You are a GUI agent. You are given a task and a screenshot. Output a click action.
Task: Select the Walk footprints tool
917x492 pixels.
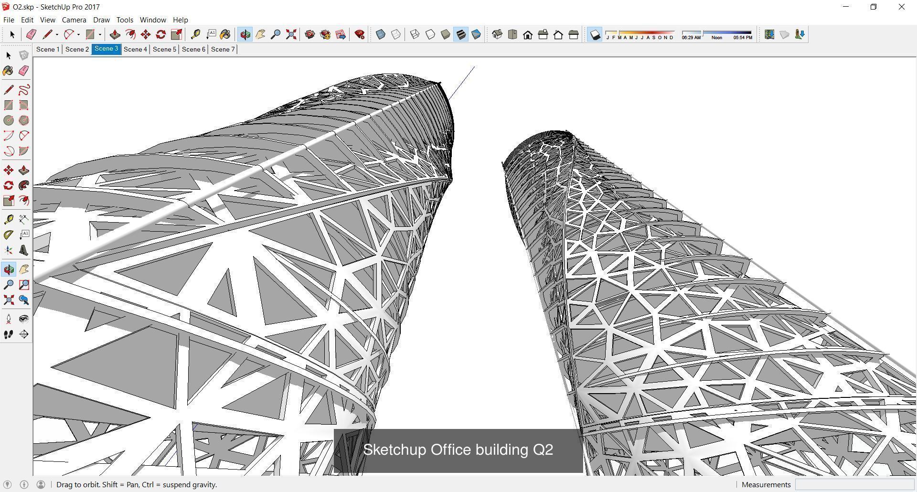pyautogui.click(x=9, y=334)
